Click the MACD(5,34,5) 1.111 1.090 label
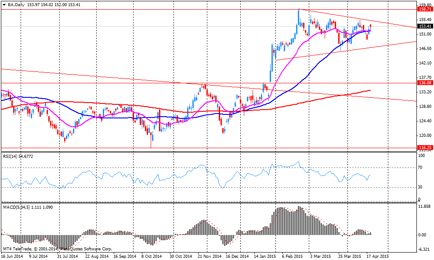The width and height of the screenshot is (434, 260). (28, 207)
